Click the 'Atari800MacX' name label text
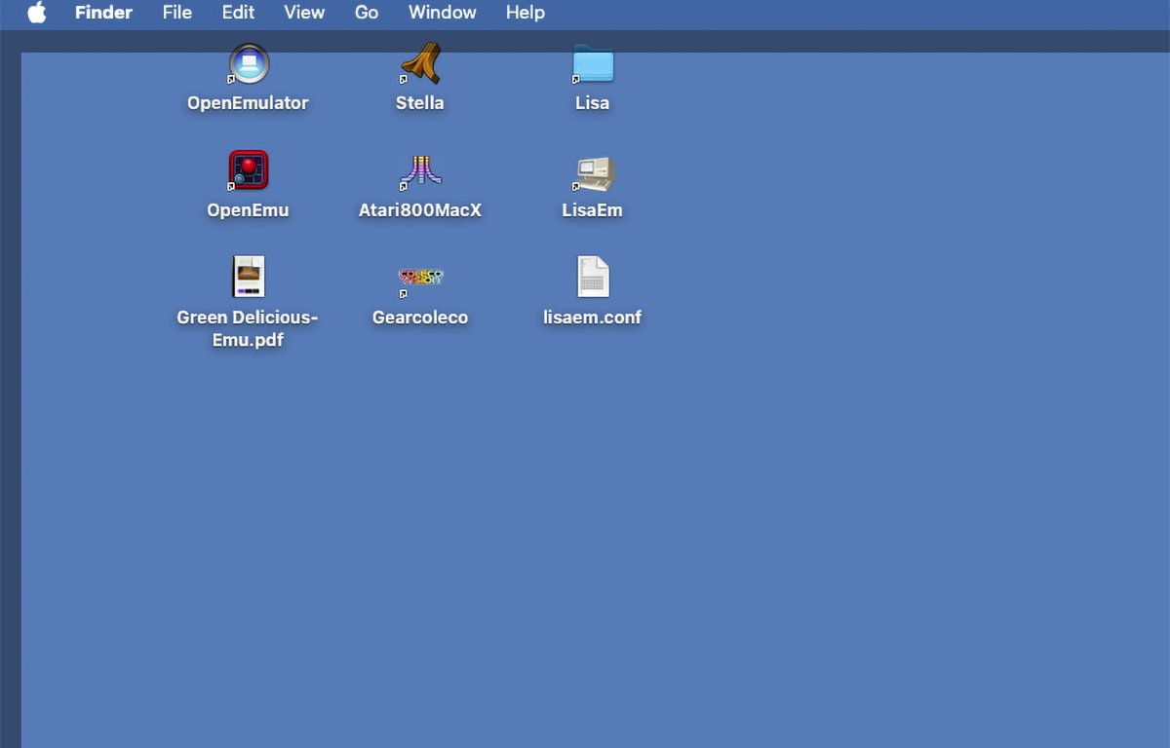Viewport: 1170px width, 748px height. coord(420,210)
